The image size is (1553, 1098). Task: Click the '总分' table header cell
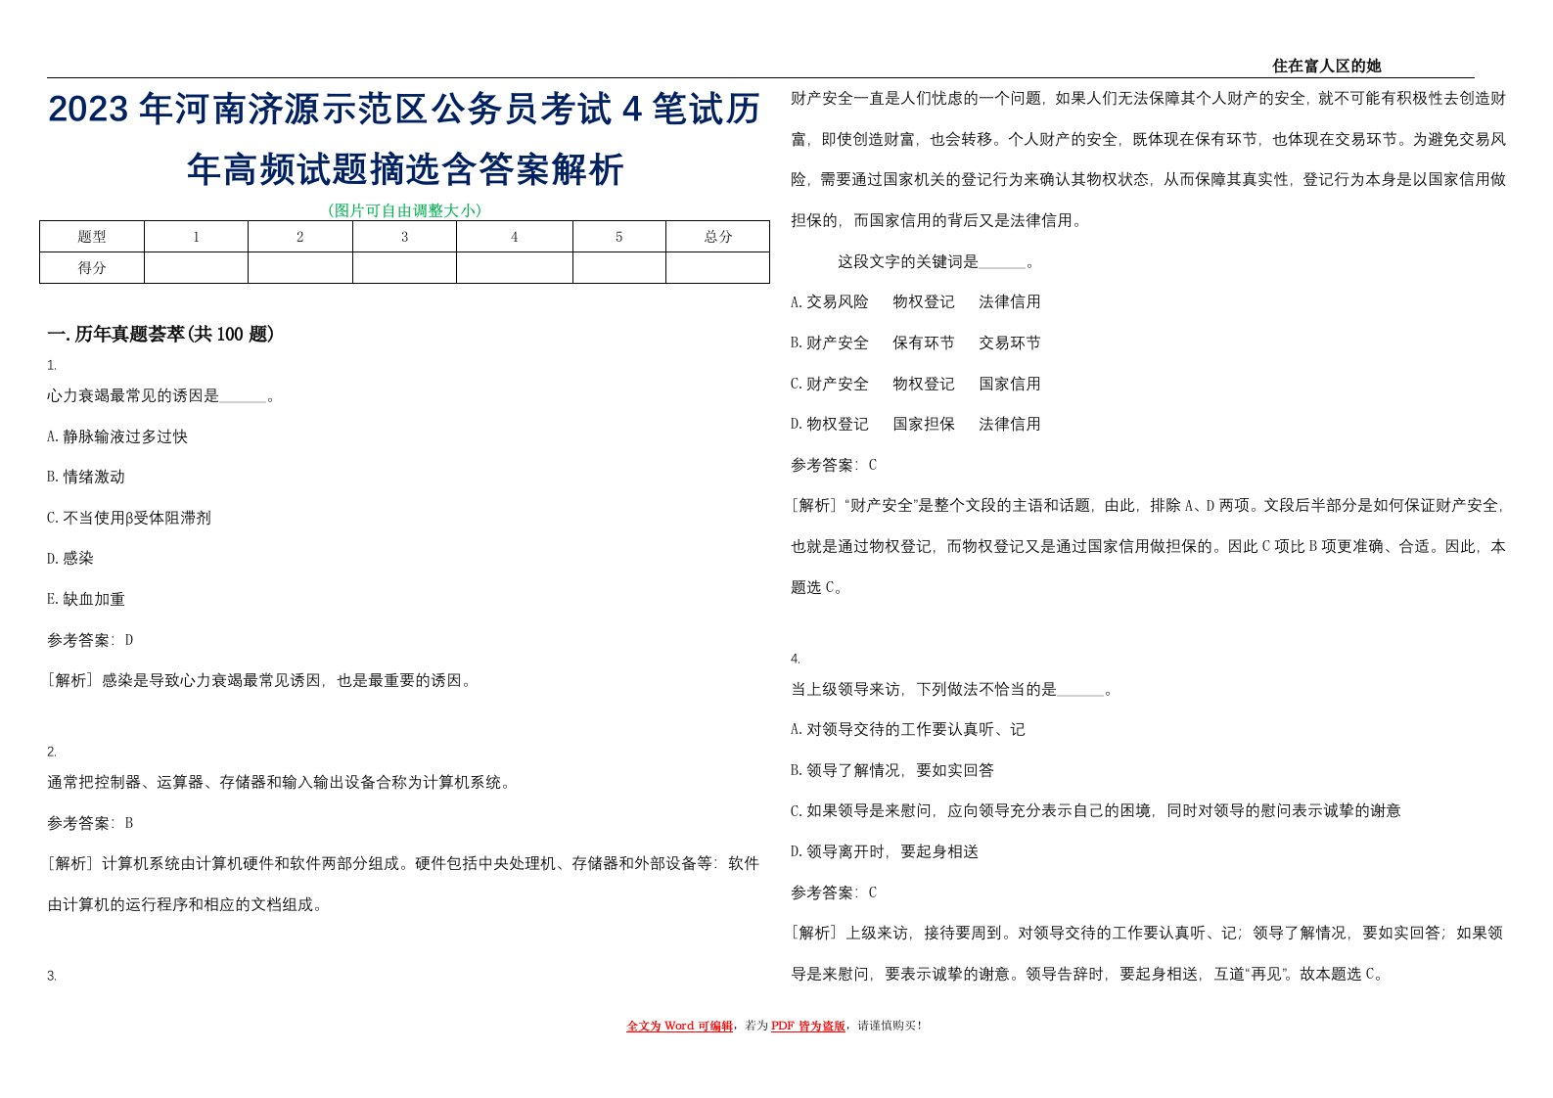(x=717, y=237)
